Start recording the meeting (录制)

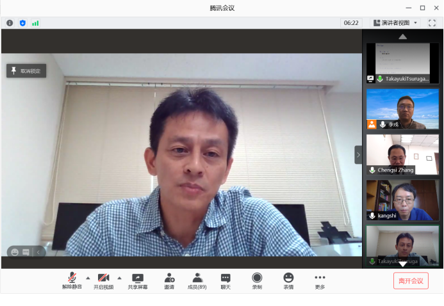257,280
